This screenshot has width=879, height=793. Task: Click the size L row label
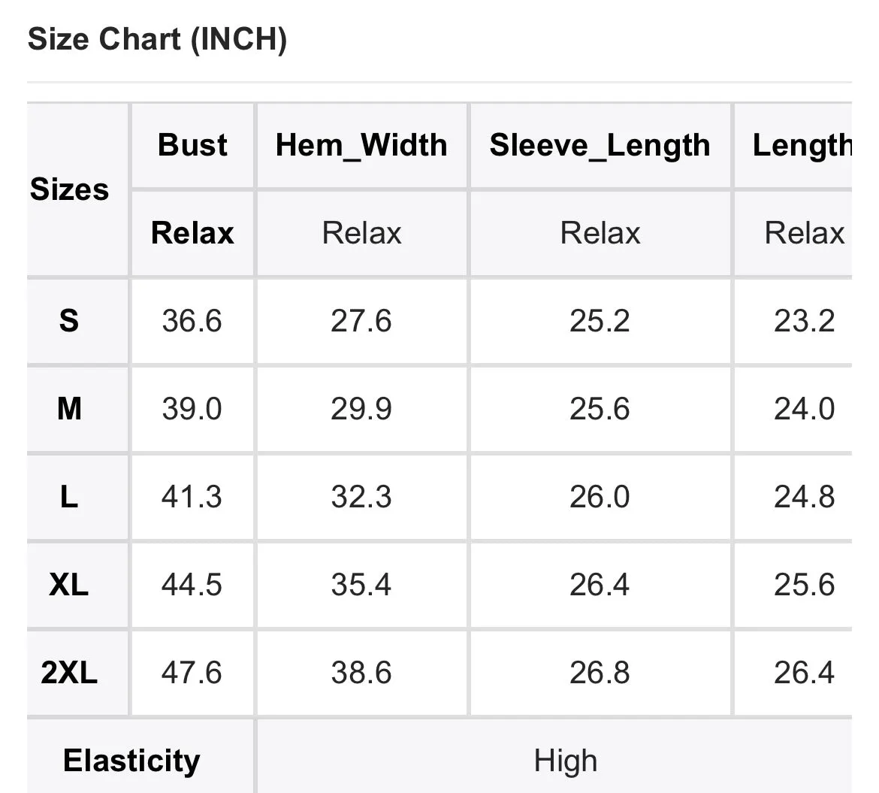[x=69, y=497]
